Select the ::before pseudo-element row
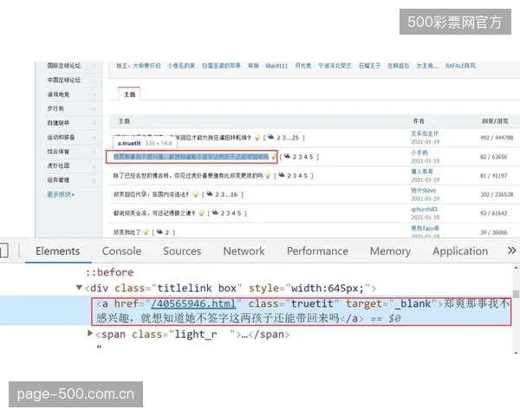Viewport: 520px width, 416px height. 109,272
